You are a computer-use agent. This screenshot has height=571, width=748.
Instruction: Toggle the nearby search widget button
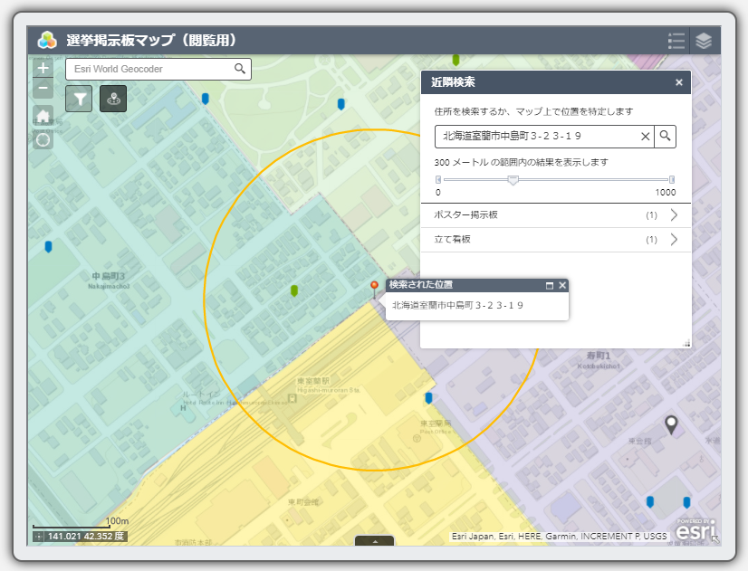click(113, 99)
